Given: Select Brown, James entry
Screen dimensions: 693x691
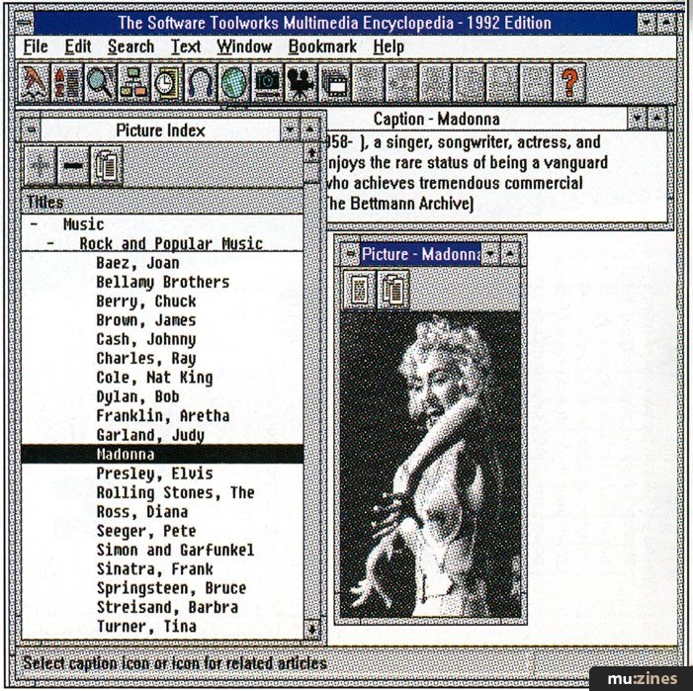Looking at the screenshot, I should (x=146, y=320).
